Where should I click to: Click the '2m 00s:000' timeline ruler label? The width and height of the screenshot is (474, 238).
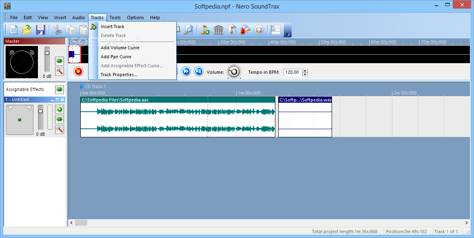click(405, 93)
